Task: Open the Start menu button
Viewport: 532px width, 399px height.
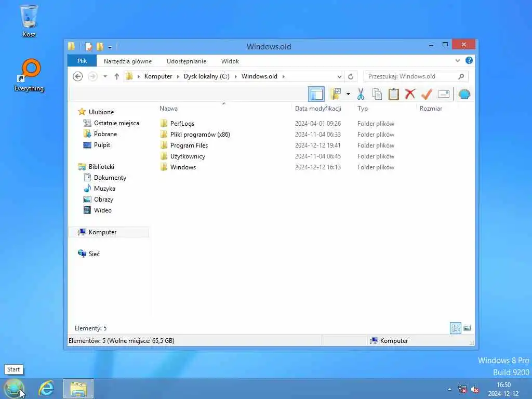Action: click(14, 389)
